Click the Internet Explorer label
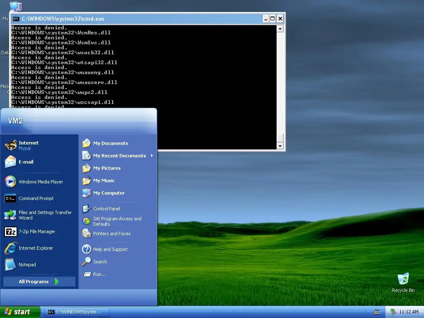This screenshot has width=424, height=318. (36, 248)
